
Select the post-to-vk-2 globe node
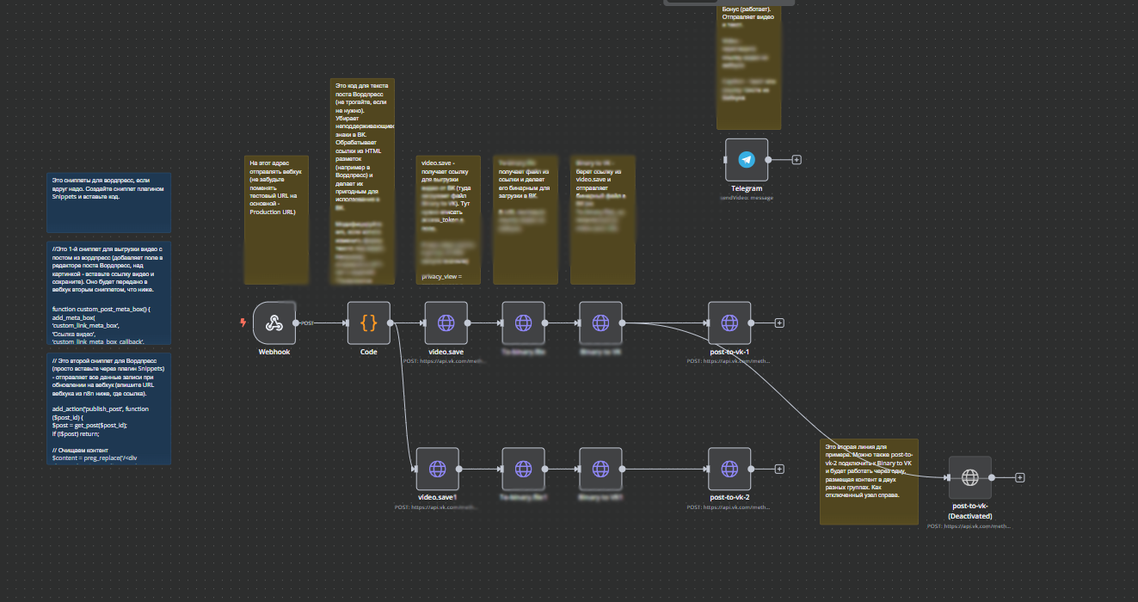729,469
